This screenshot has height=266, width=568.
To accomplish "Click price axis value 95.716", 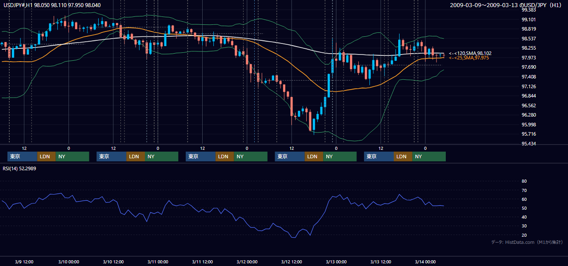I will (x=528, y=134).
